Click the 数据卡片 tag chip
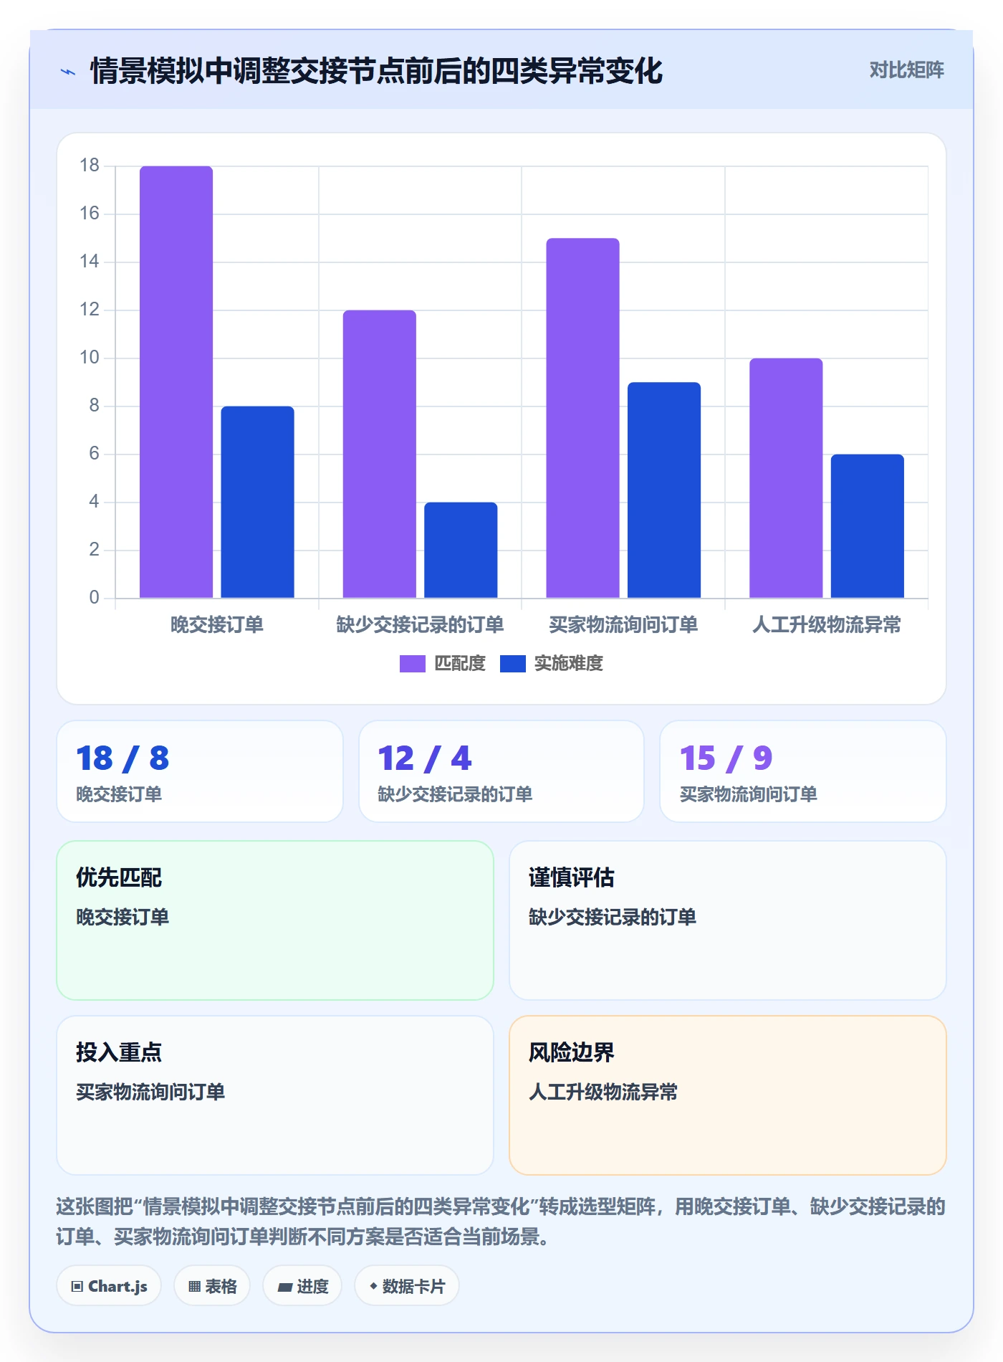The width and height of the screenshot is (1003, 1362). pos(407,1286)
